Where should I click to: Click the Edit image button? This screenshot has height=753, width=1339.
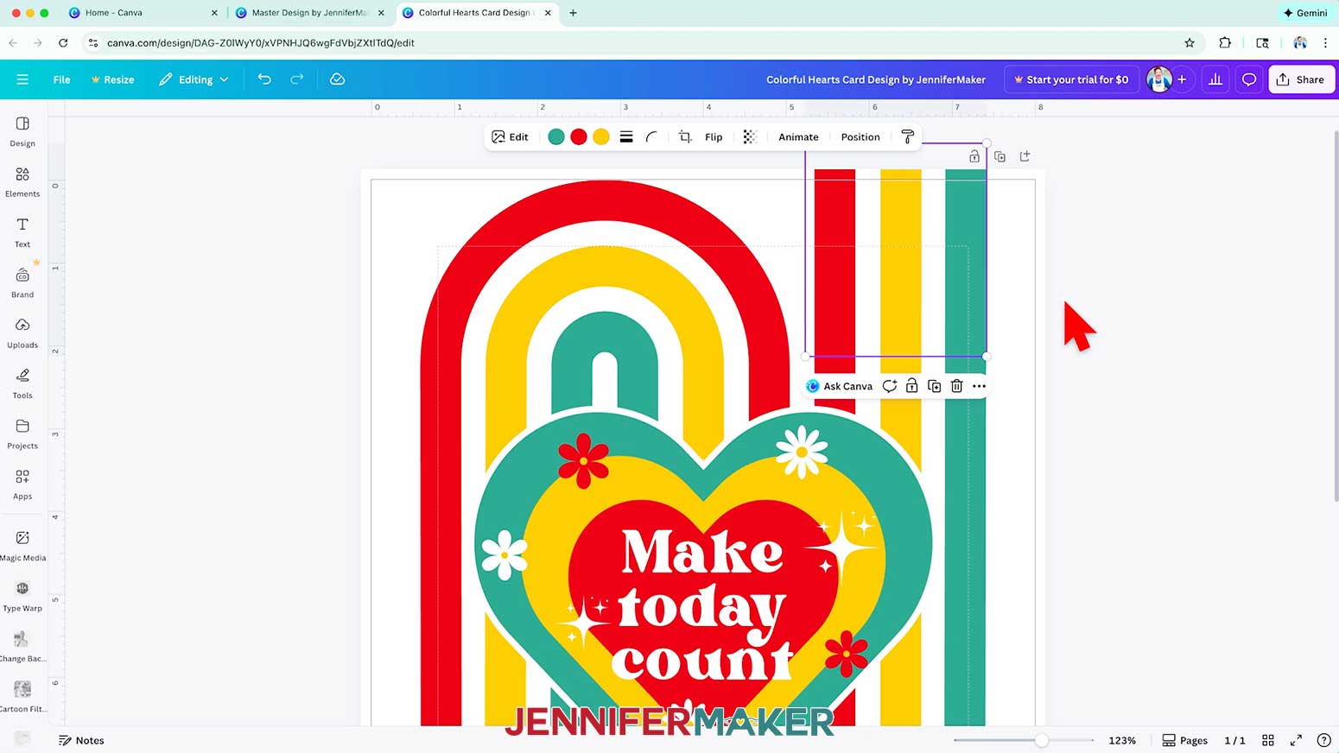[x=510, y=137]
